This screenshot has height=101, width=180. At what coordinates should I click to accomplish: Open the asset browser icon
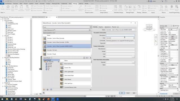pyautogui.click(x=51, y=89)
